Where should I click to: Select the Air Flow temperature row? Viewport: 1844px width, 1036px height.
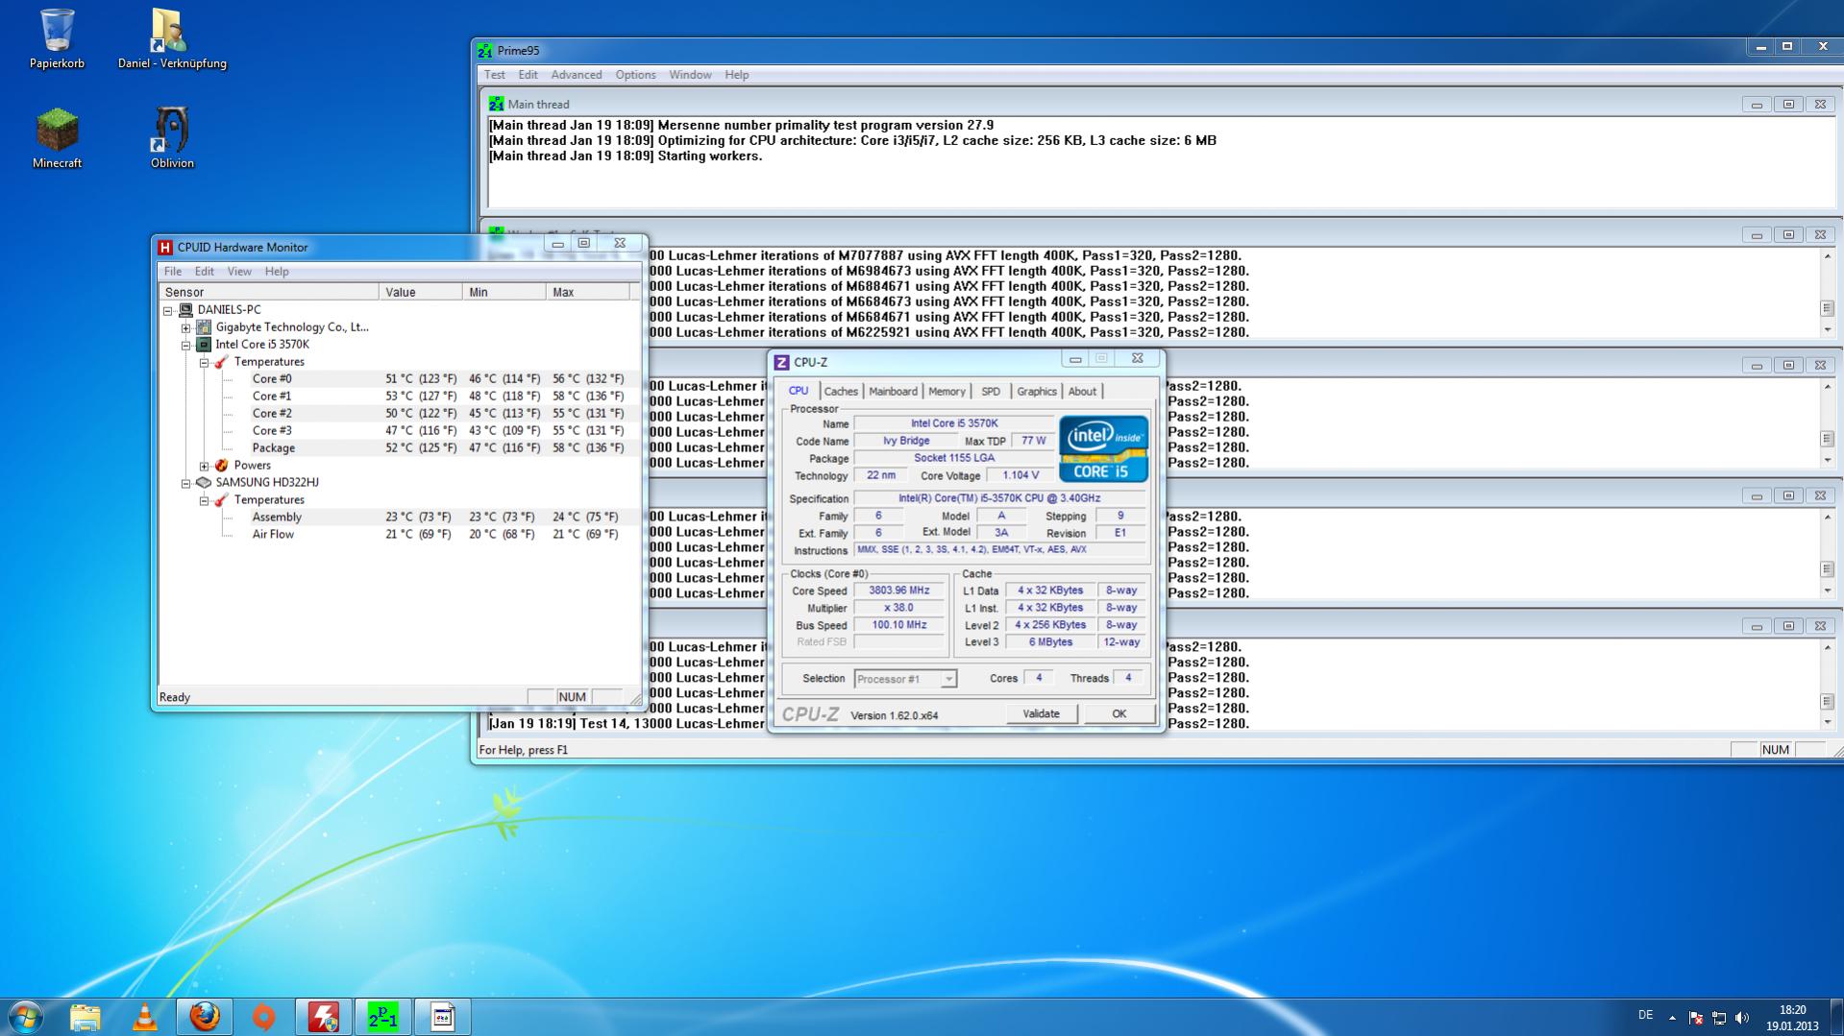click(399, 535)
